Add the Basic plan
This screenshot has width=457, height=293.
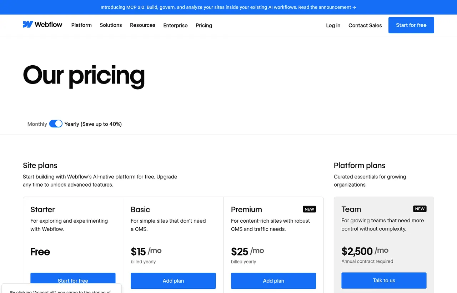tap(173, 281)
